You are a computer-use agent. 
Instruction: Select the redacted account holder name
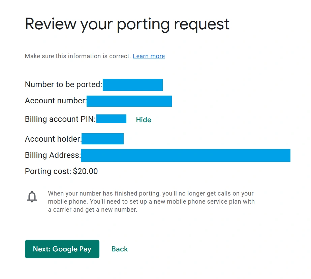click(x=102, y=139)
